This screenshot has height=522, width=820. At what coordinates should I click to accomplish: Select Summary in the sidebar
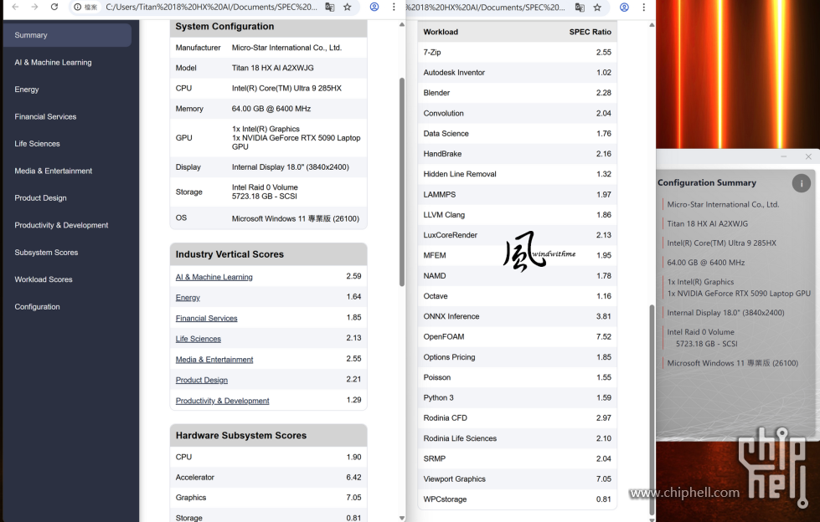(67, 35)
